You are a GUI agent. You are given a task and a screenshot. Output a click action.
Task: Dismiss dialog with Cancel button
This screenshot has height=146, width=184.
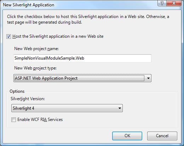[162, 136]
